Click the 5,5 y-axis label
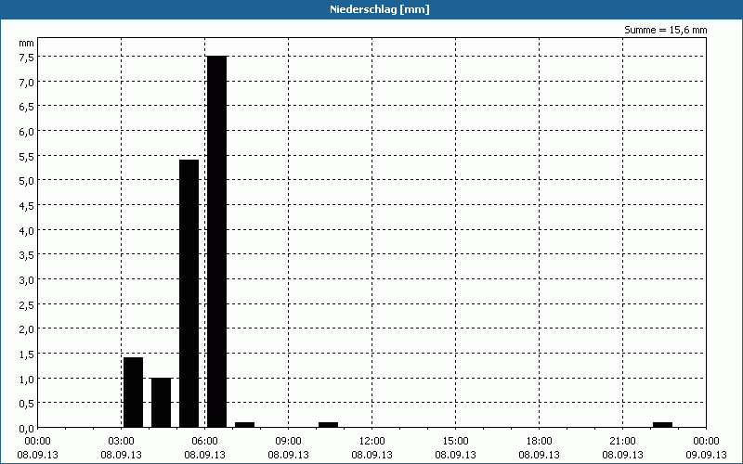Image resolution: width=743 pixels, height=464 pixels. coord(26,156)
